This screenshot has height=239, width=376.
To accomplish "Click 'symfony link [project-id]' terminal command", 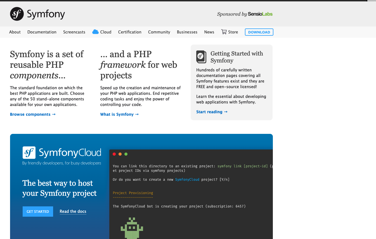I will tap(243, 166).
